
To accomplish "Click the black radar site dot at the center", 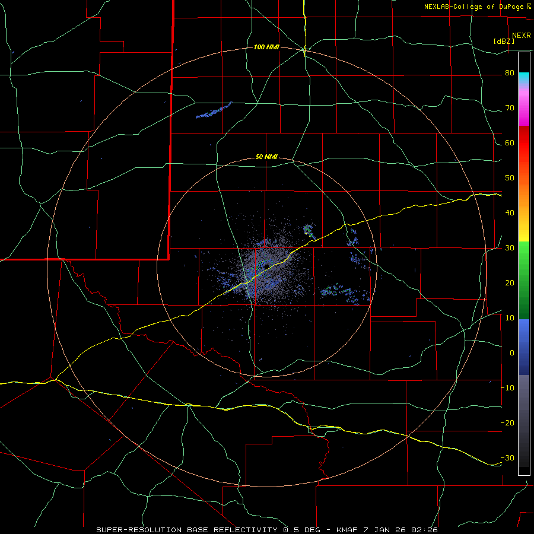I will tap(266, 266).
